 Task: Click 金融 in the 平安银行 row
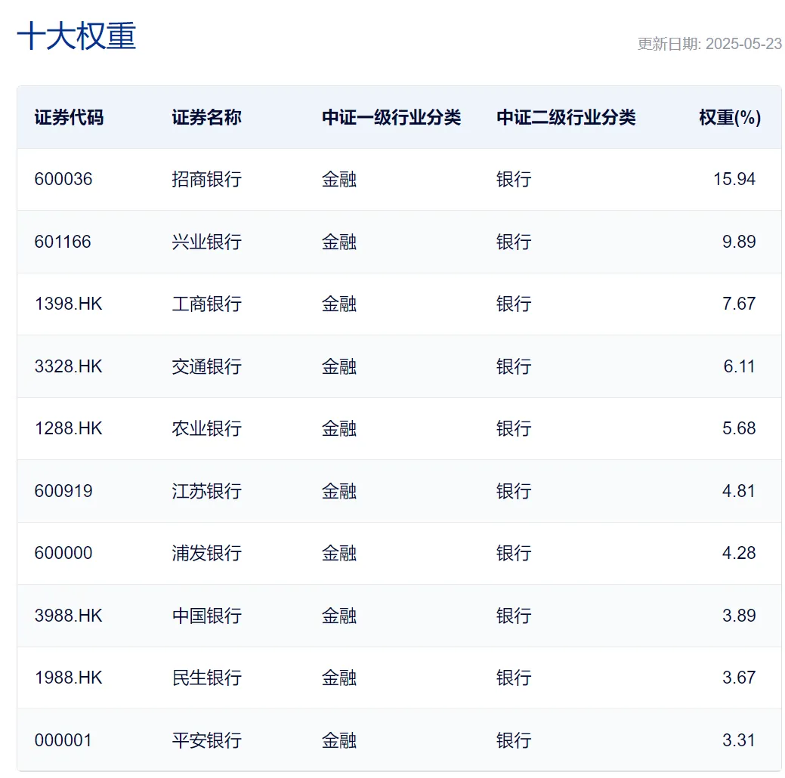[x=339, y=740]
